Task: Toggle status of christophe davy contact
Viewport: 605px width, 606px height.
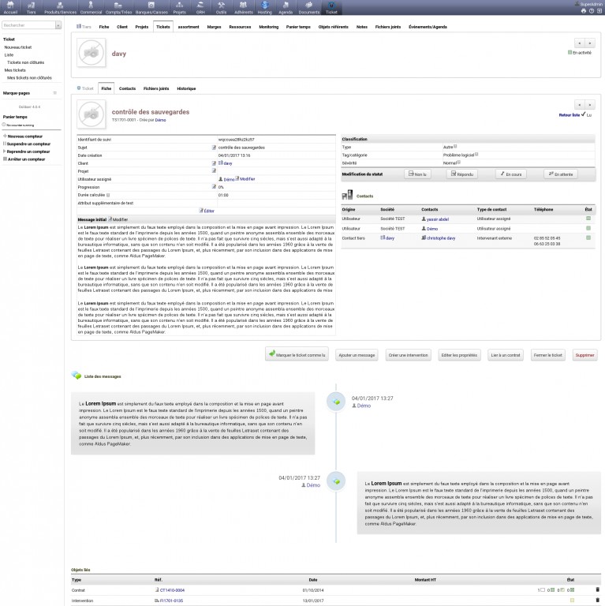Action: coord(588,238)
